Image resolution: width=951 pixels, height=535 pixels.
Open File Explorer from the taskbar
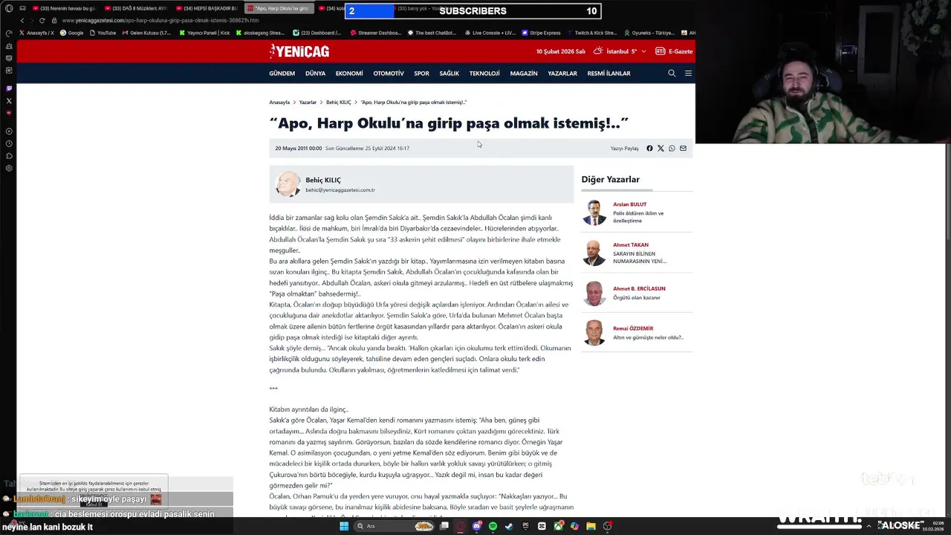pyautogui.click(x=591, y=526)
